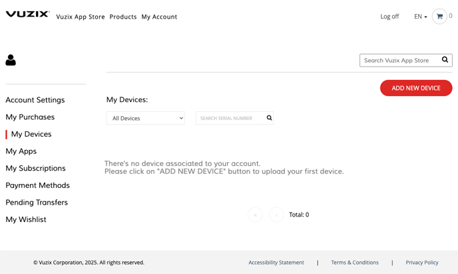458x274 pixels.
Task: Go to first page double-arrow button
Action: (255, 215)
